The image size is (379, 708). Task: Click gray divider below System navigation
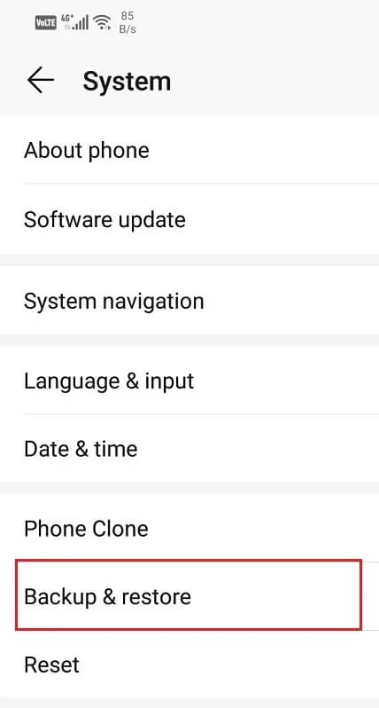click(x=189, y=341)
